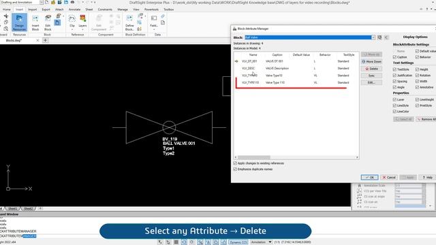Click the save icon in quick access toolbar

click(x=66, y=2)
